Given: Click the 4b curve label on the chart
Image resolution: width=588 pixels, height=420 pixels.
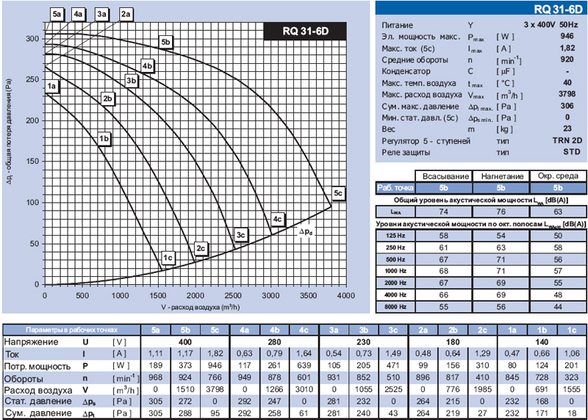Looking at the screenshot, I should click(x=148, y=67).
